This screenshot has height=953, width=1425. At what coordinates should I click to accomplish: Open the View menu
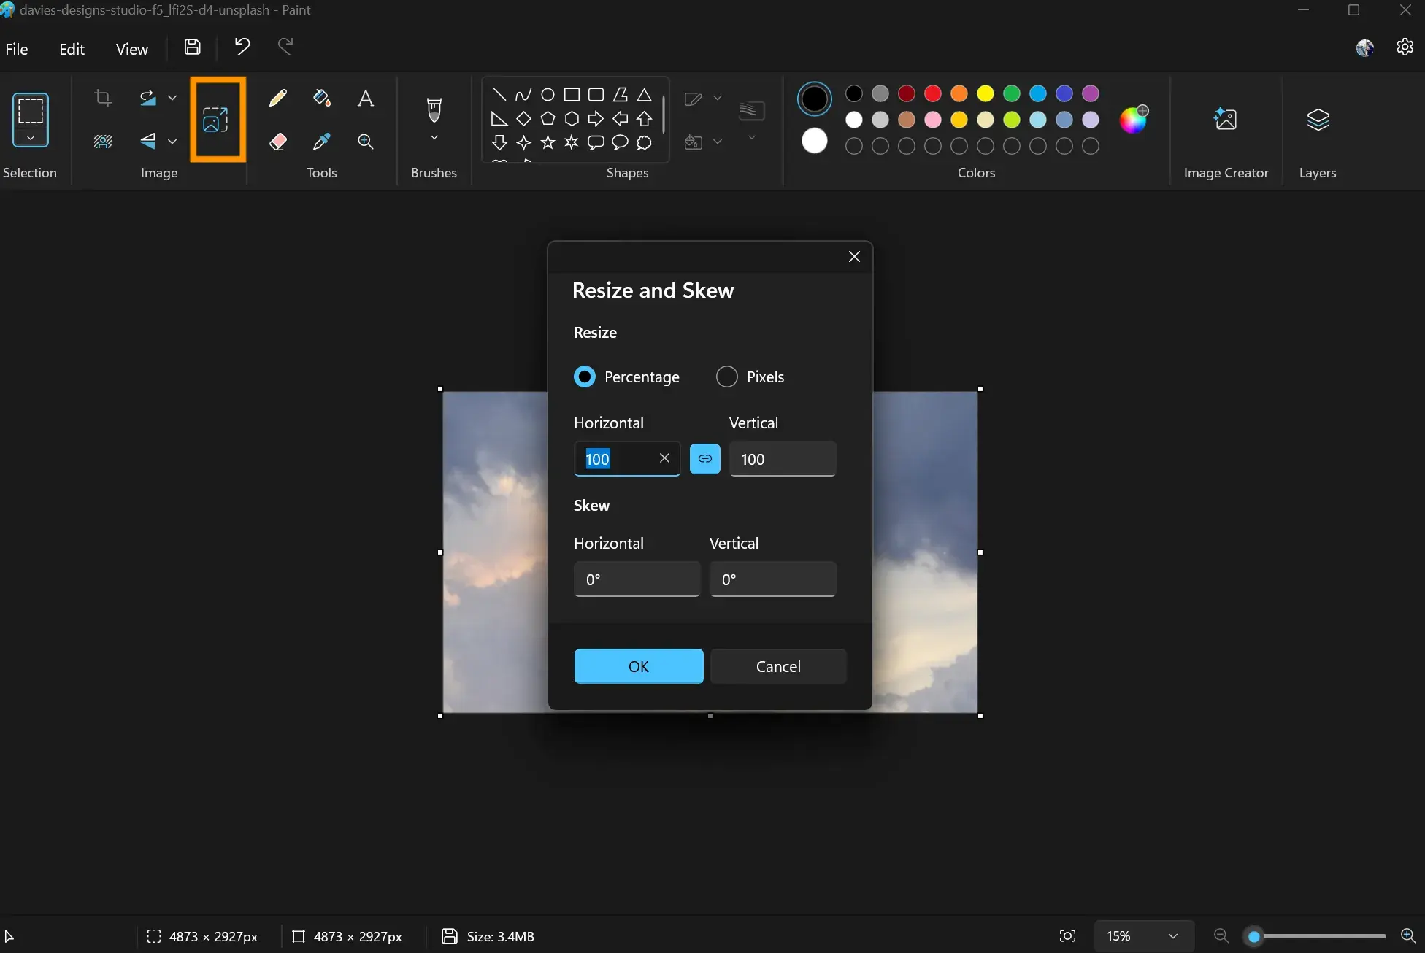point(131,48)
